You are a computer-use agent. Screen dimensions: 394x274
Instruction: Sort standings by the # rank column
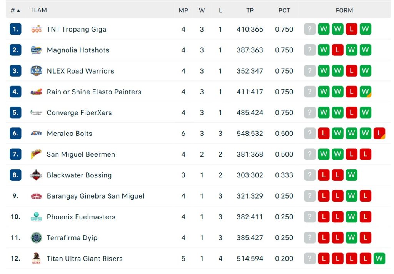tap(15, 10)
